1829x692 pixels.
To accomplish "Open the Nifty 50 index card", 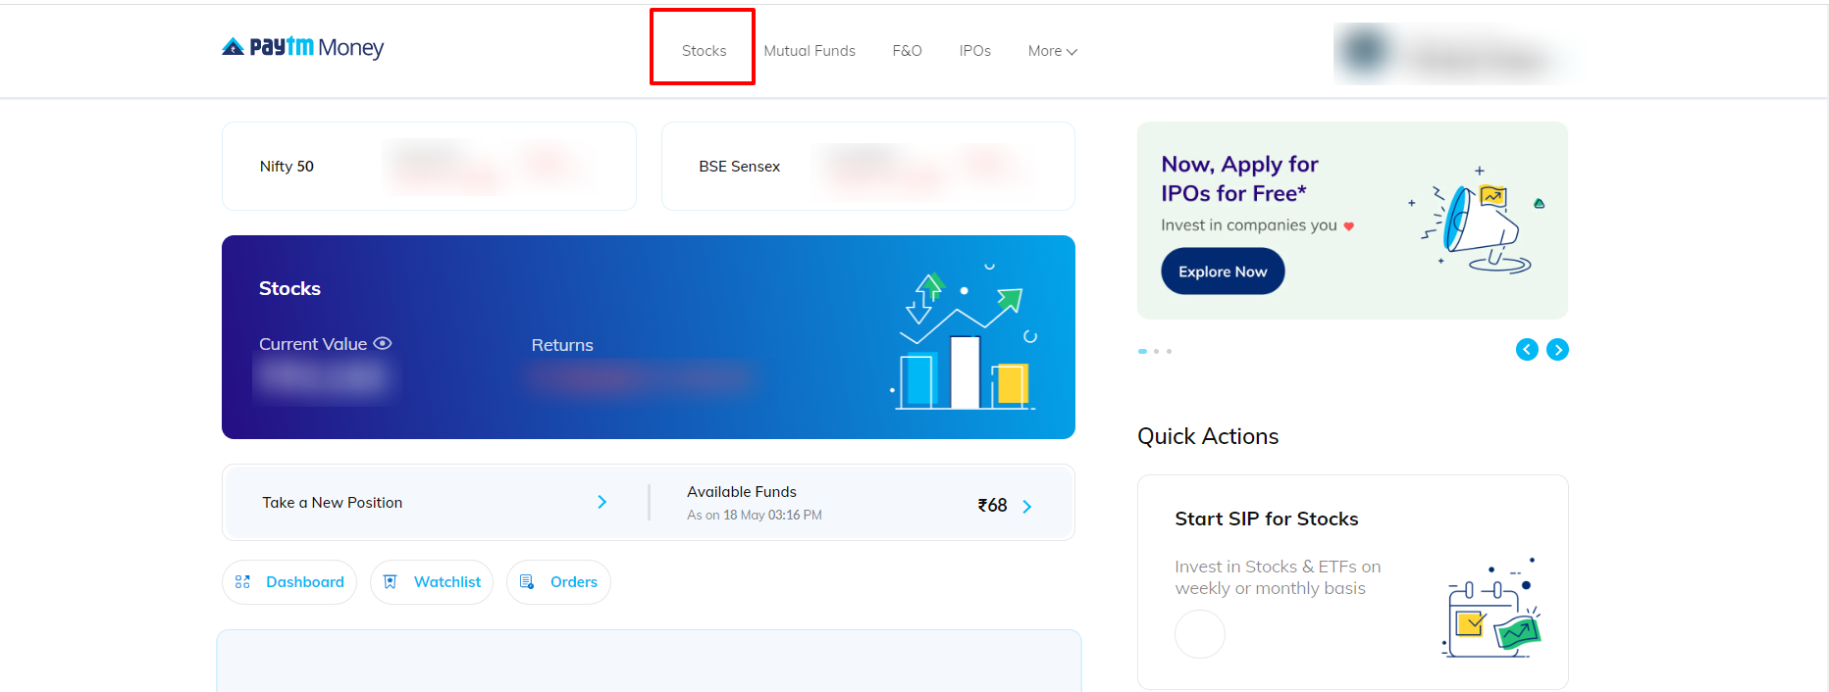I will pos(429,167).
